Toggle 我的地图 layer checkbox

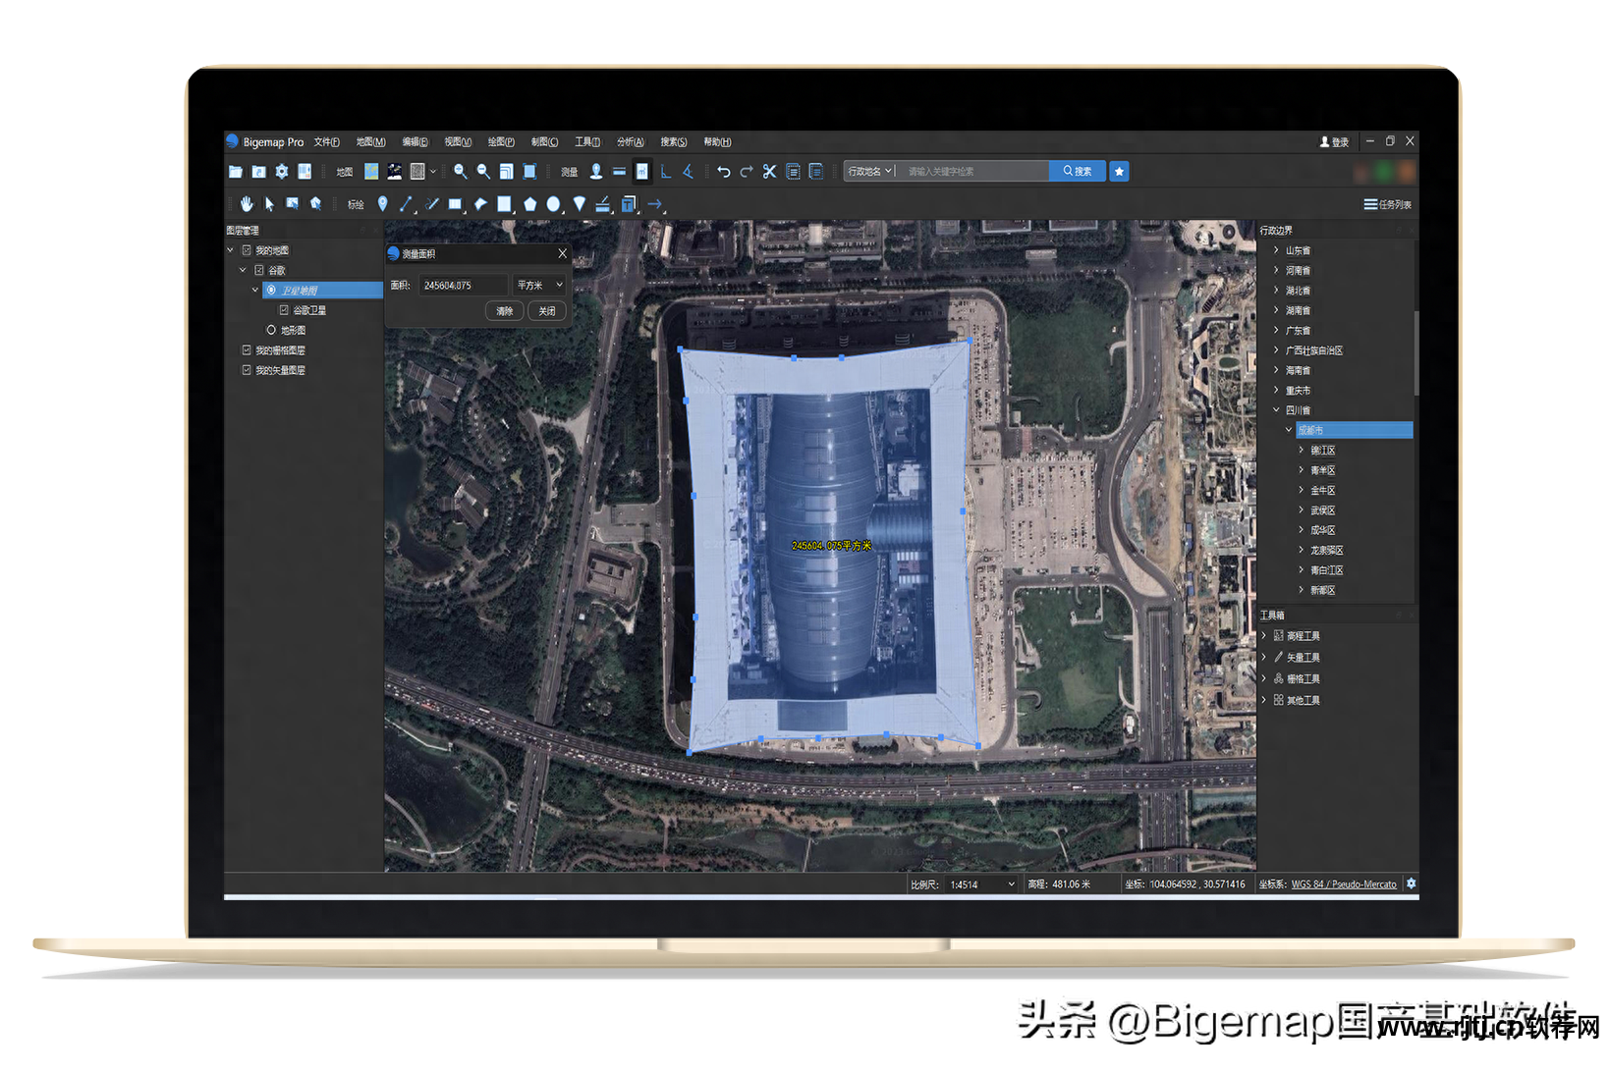tap(247, 250)
